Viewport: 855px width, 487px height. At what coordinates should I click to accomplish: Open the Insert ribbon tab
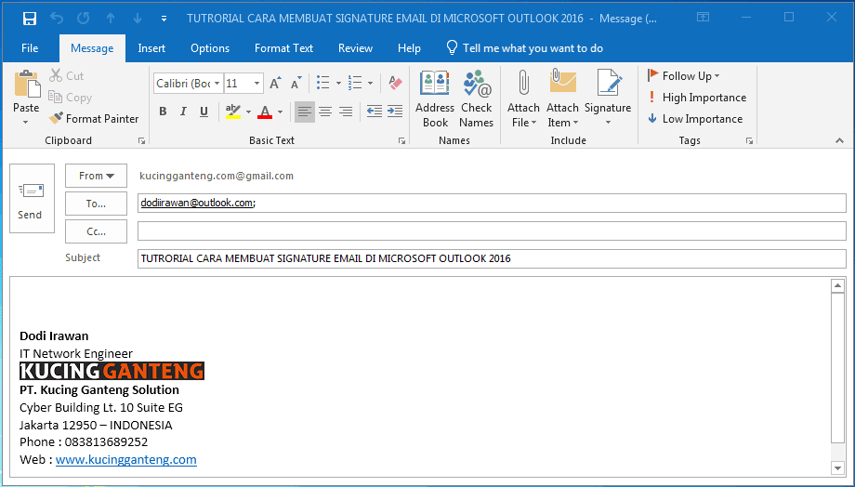151,48
